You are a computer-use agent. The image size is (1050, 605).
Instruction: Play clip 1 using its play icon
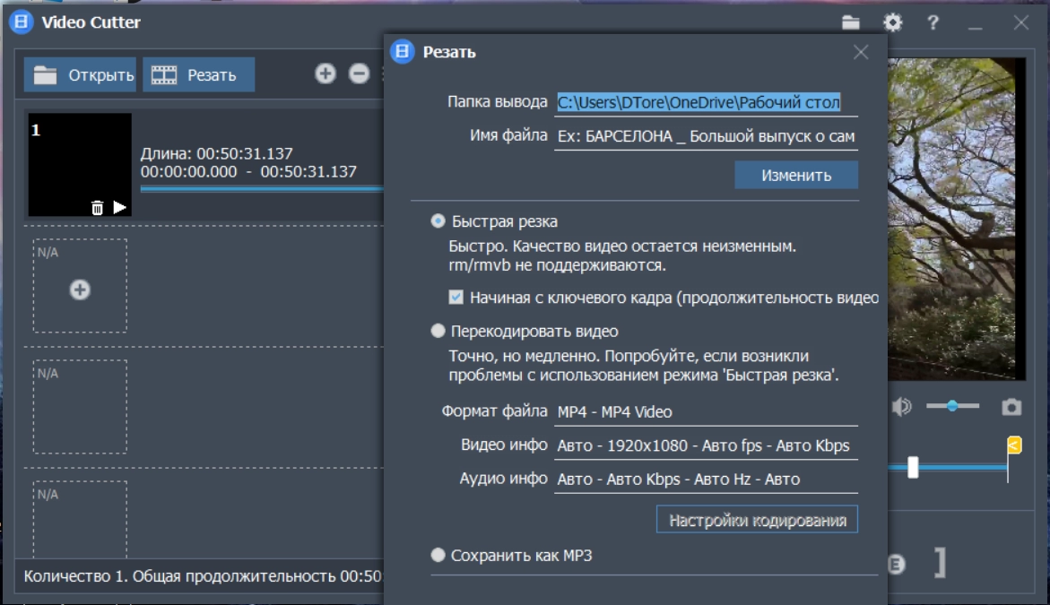(x=120, y=208)
